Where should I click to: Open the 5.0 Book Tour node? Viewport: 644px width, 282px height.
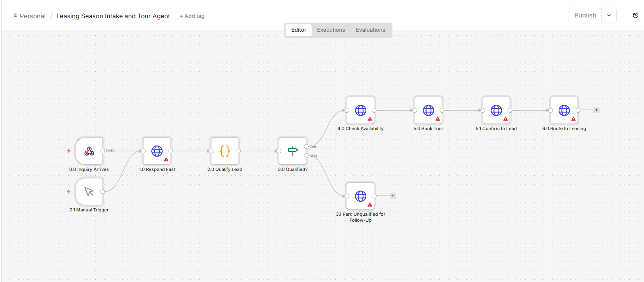tap(428, 110)
